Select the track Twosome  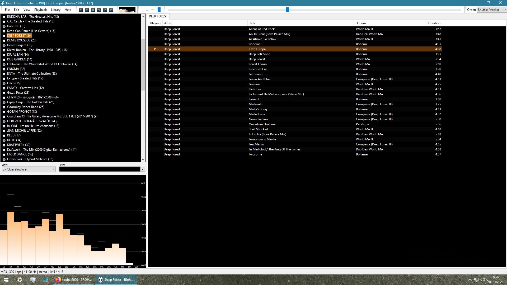(295, 154)
